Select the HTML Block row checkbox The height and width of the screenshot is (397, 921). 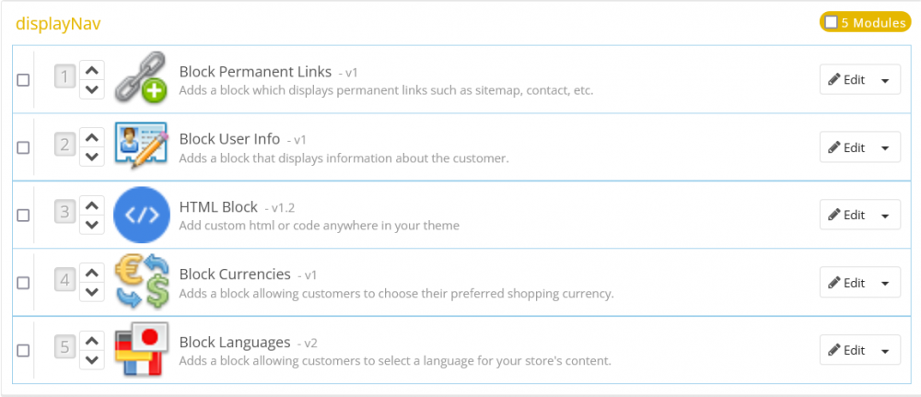point(23,216)
